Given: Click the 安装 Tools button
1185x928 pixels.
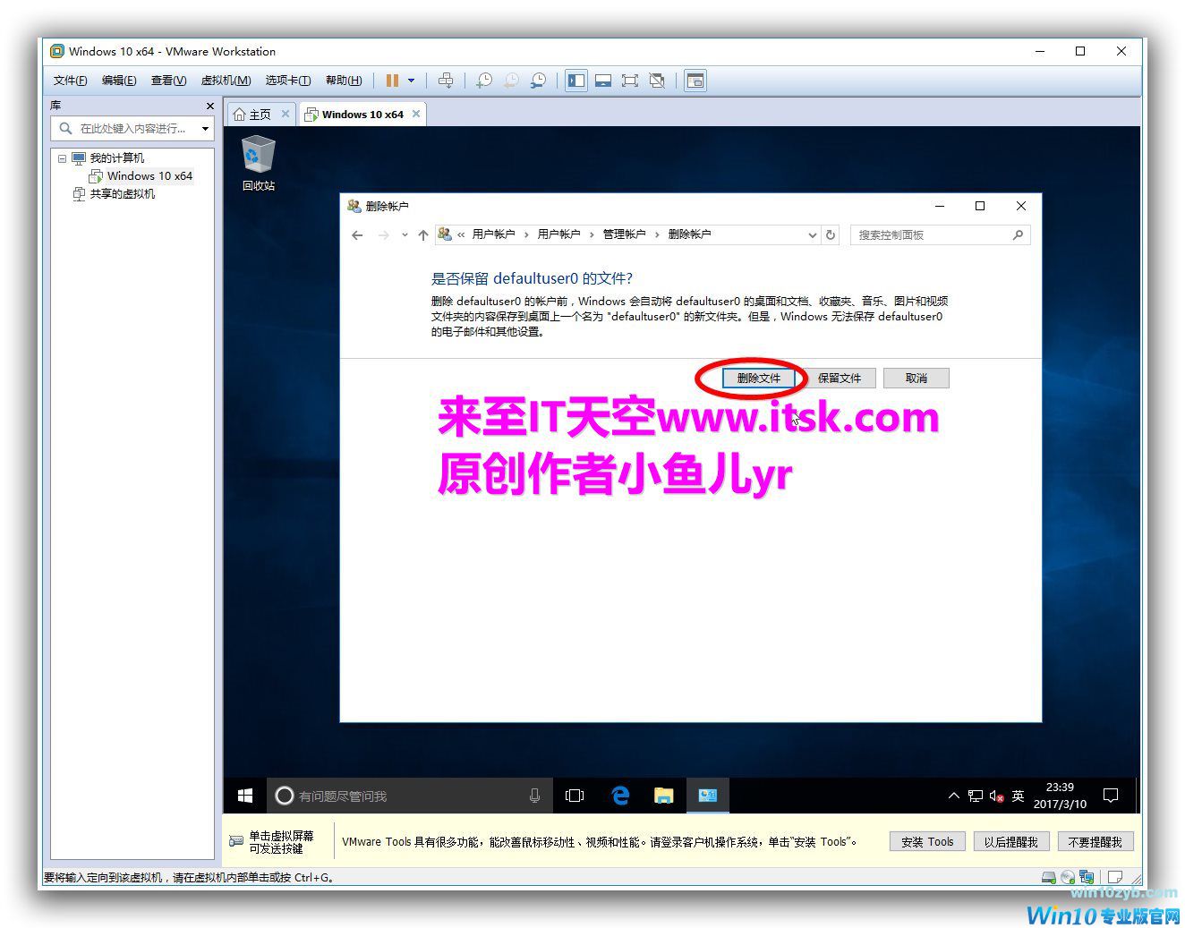Looking at the screenshot, I should tap(927, 842).
